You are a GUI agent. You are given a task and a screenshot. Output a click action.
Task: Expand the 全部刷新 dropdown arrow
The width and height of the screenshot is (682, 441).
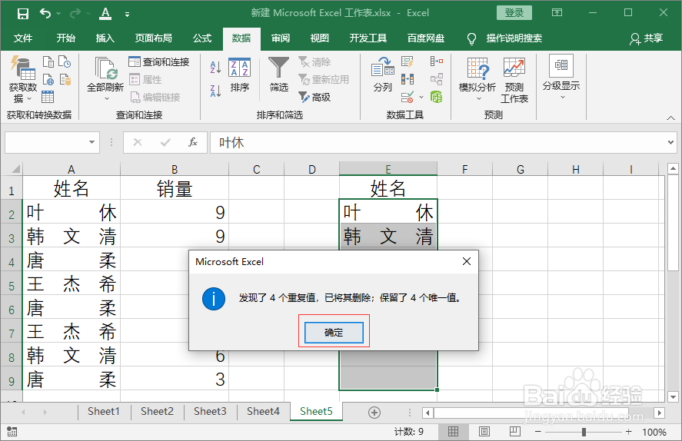pos(107,98)
